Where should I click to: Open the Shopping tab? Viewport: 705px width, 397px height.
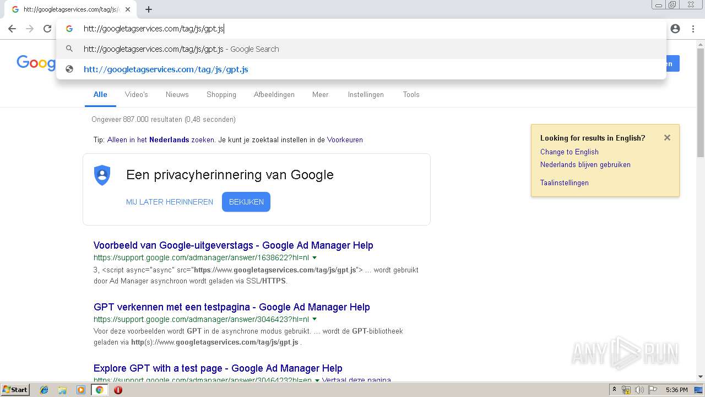tap(221, 94)
